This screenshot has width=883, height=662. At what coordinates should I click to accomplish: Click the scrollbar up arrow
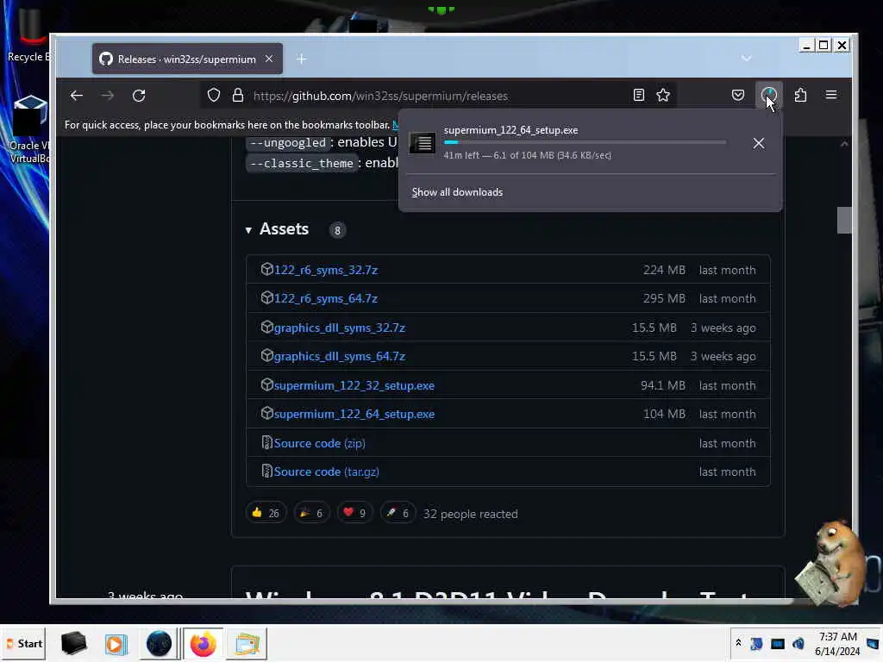click(x=843, y=144)
